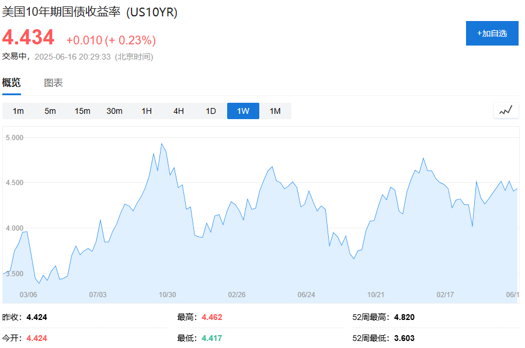Viewport: 525px width, 348px height.
Task: Click the 最低 value 4.417
Action: [x=212, y=338]
